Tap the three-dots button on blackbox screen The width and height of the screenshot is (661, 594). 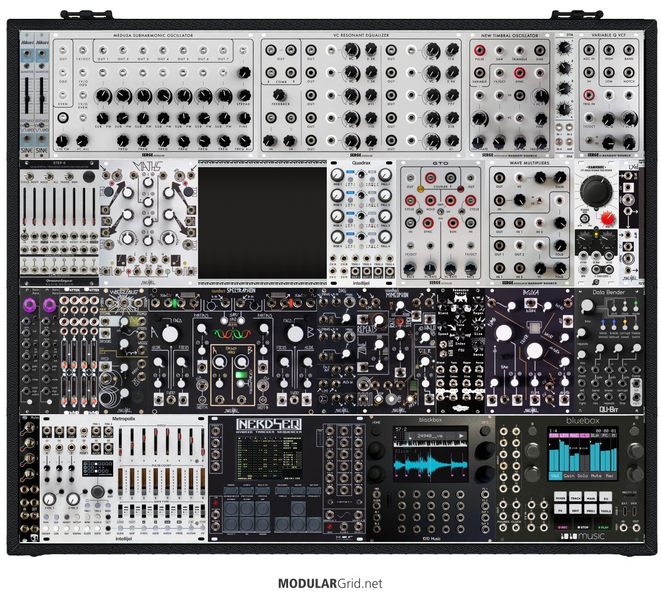tap(449, 436)
